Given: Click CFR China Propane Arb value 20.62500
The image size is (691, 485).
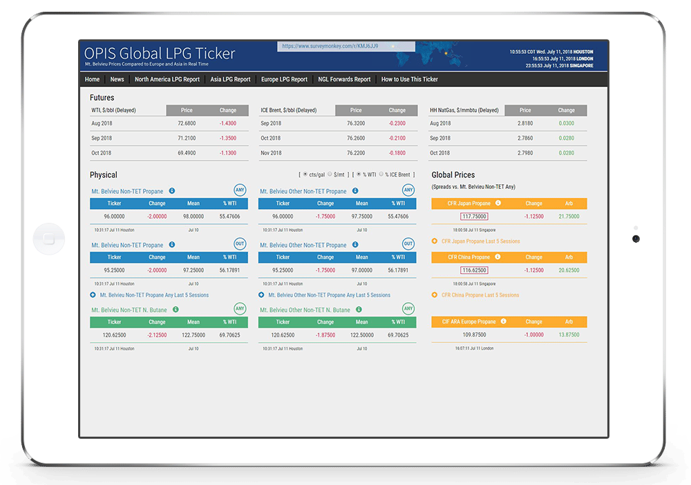Looking at the screenshot, I should tap(569, 270).
